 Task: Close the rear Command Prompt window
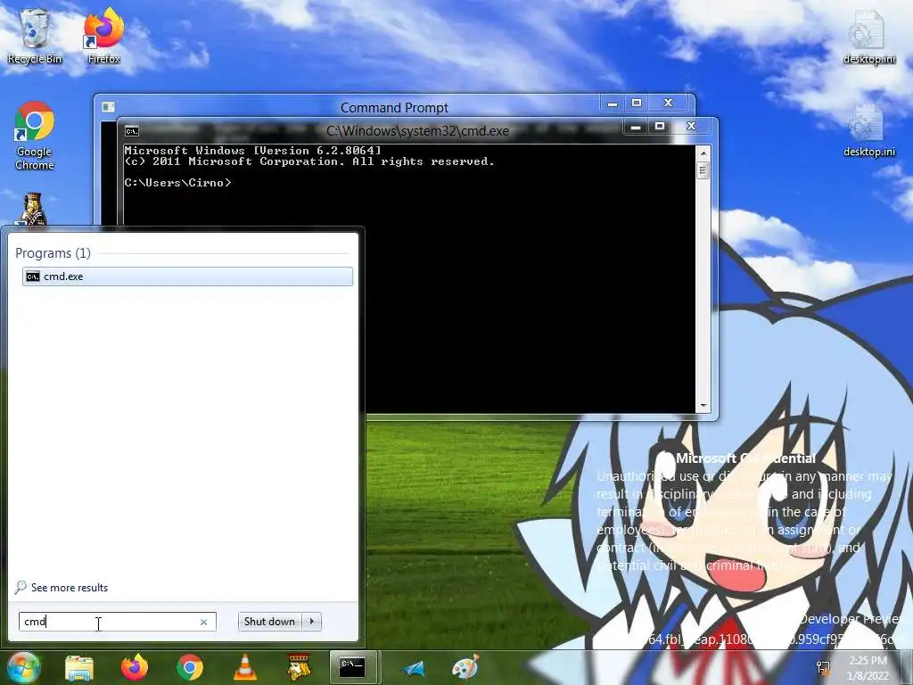(x=669, y=103)
